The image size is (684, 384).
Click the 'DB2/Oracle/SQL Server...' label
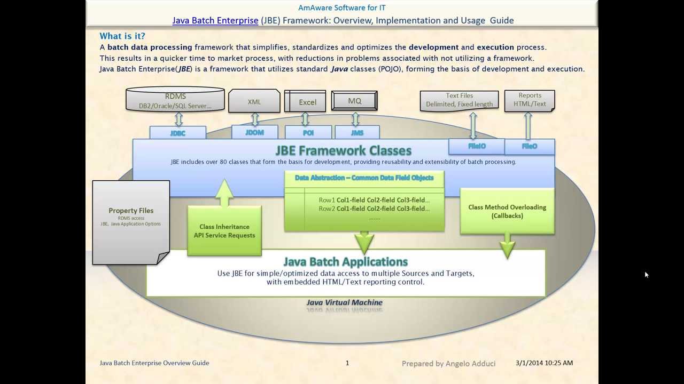click(x=175, y=106)
